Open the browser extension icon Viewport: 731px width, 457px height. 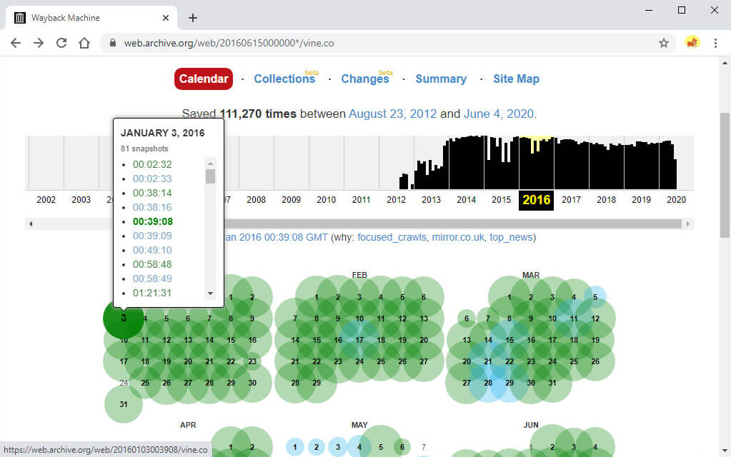point(692,43)
